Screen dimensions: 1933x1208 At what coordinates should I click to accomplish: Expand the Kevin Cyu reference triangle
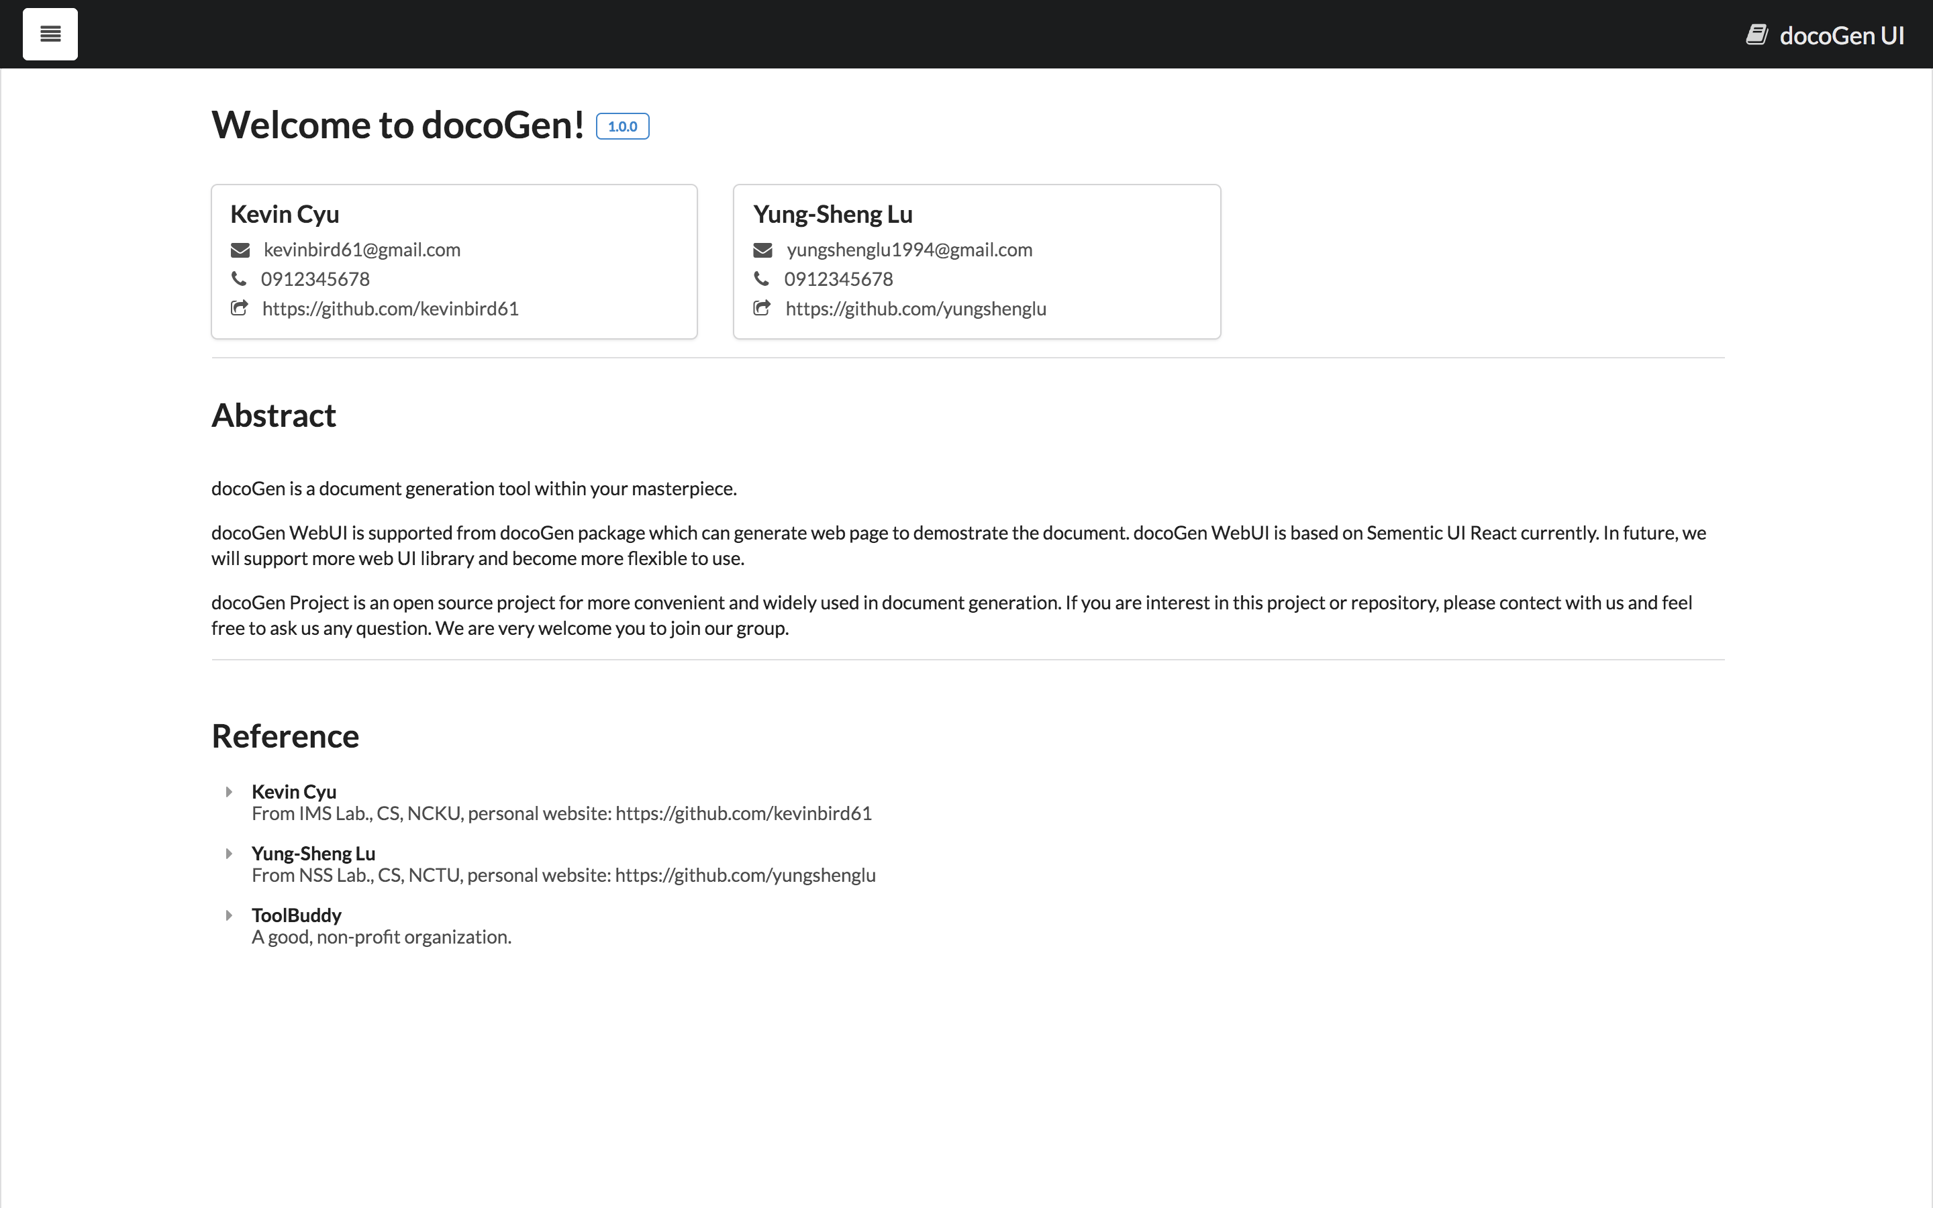tap(230, 792)
